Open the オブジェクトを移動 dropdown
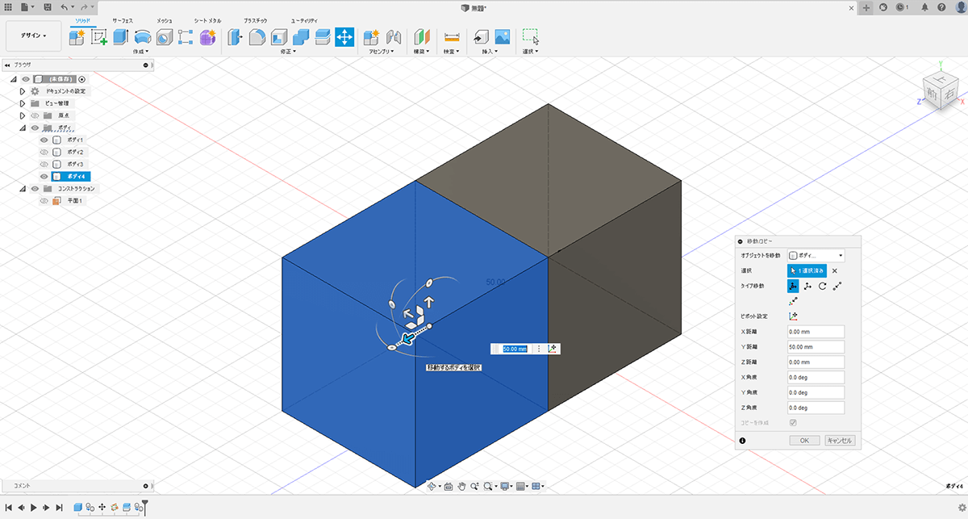This screenshot has width=968, height=519. pos(816,255)
